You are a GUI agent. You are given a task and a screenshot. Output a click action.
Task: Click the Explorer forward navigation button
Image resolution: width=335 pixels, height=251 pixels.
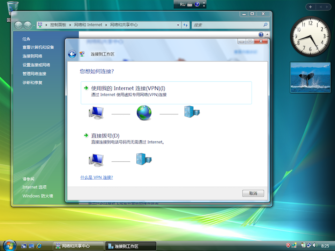pyautogui.click(x=28, y=25)
